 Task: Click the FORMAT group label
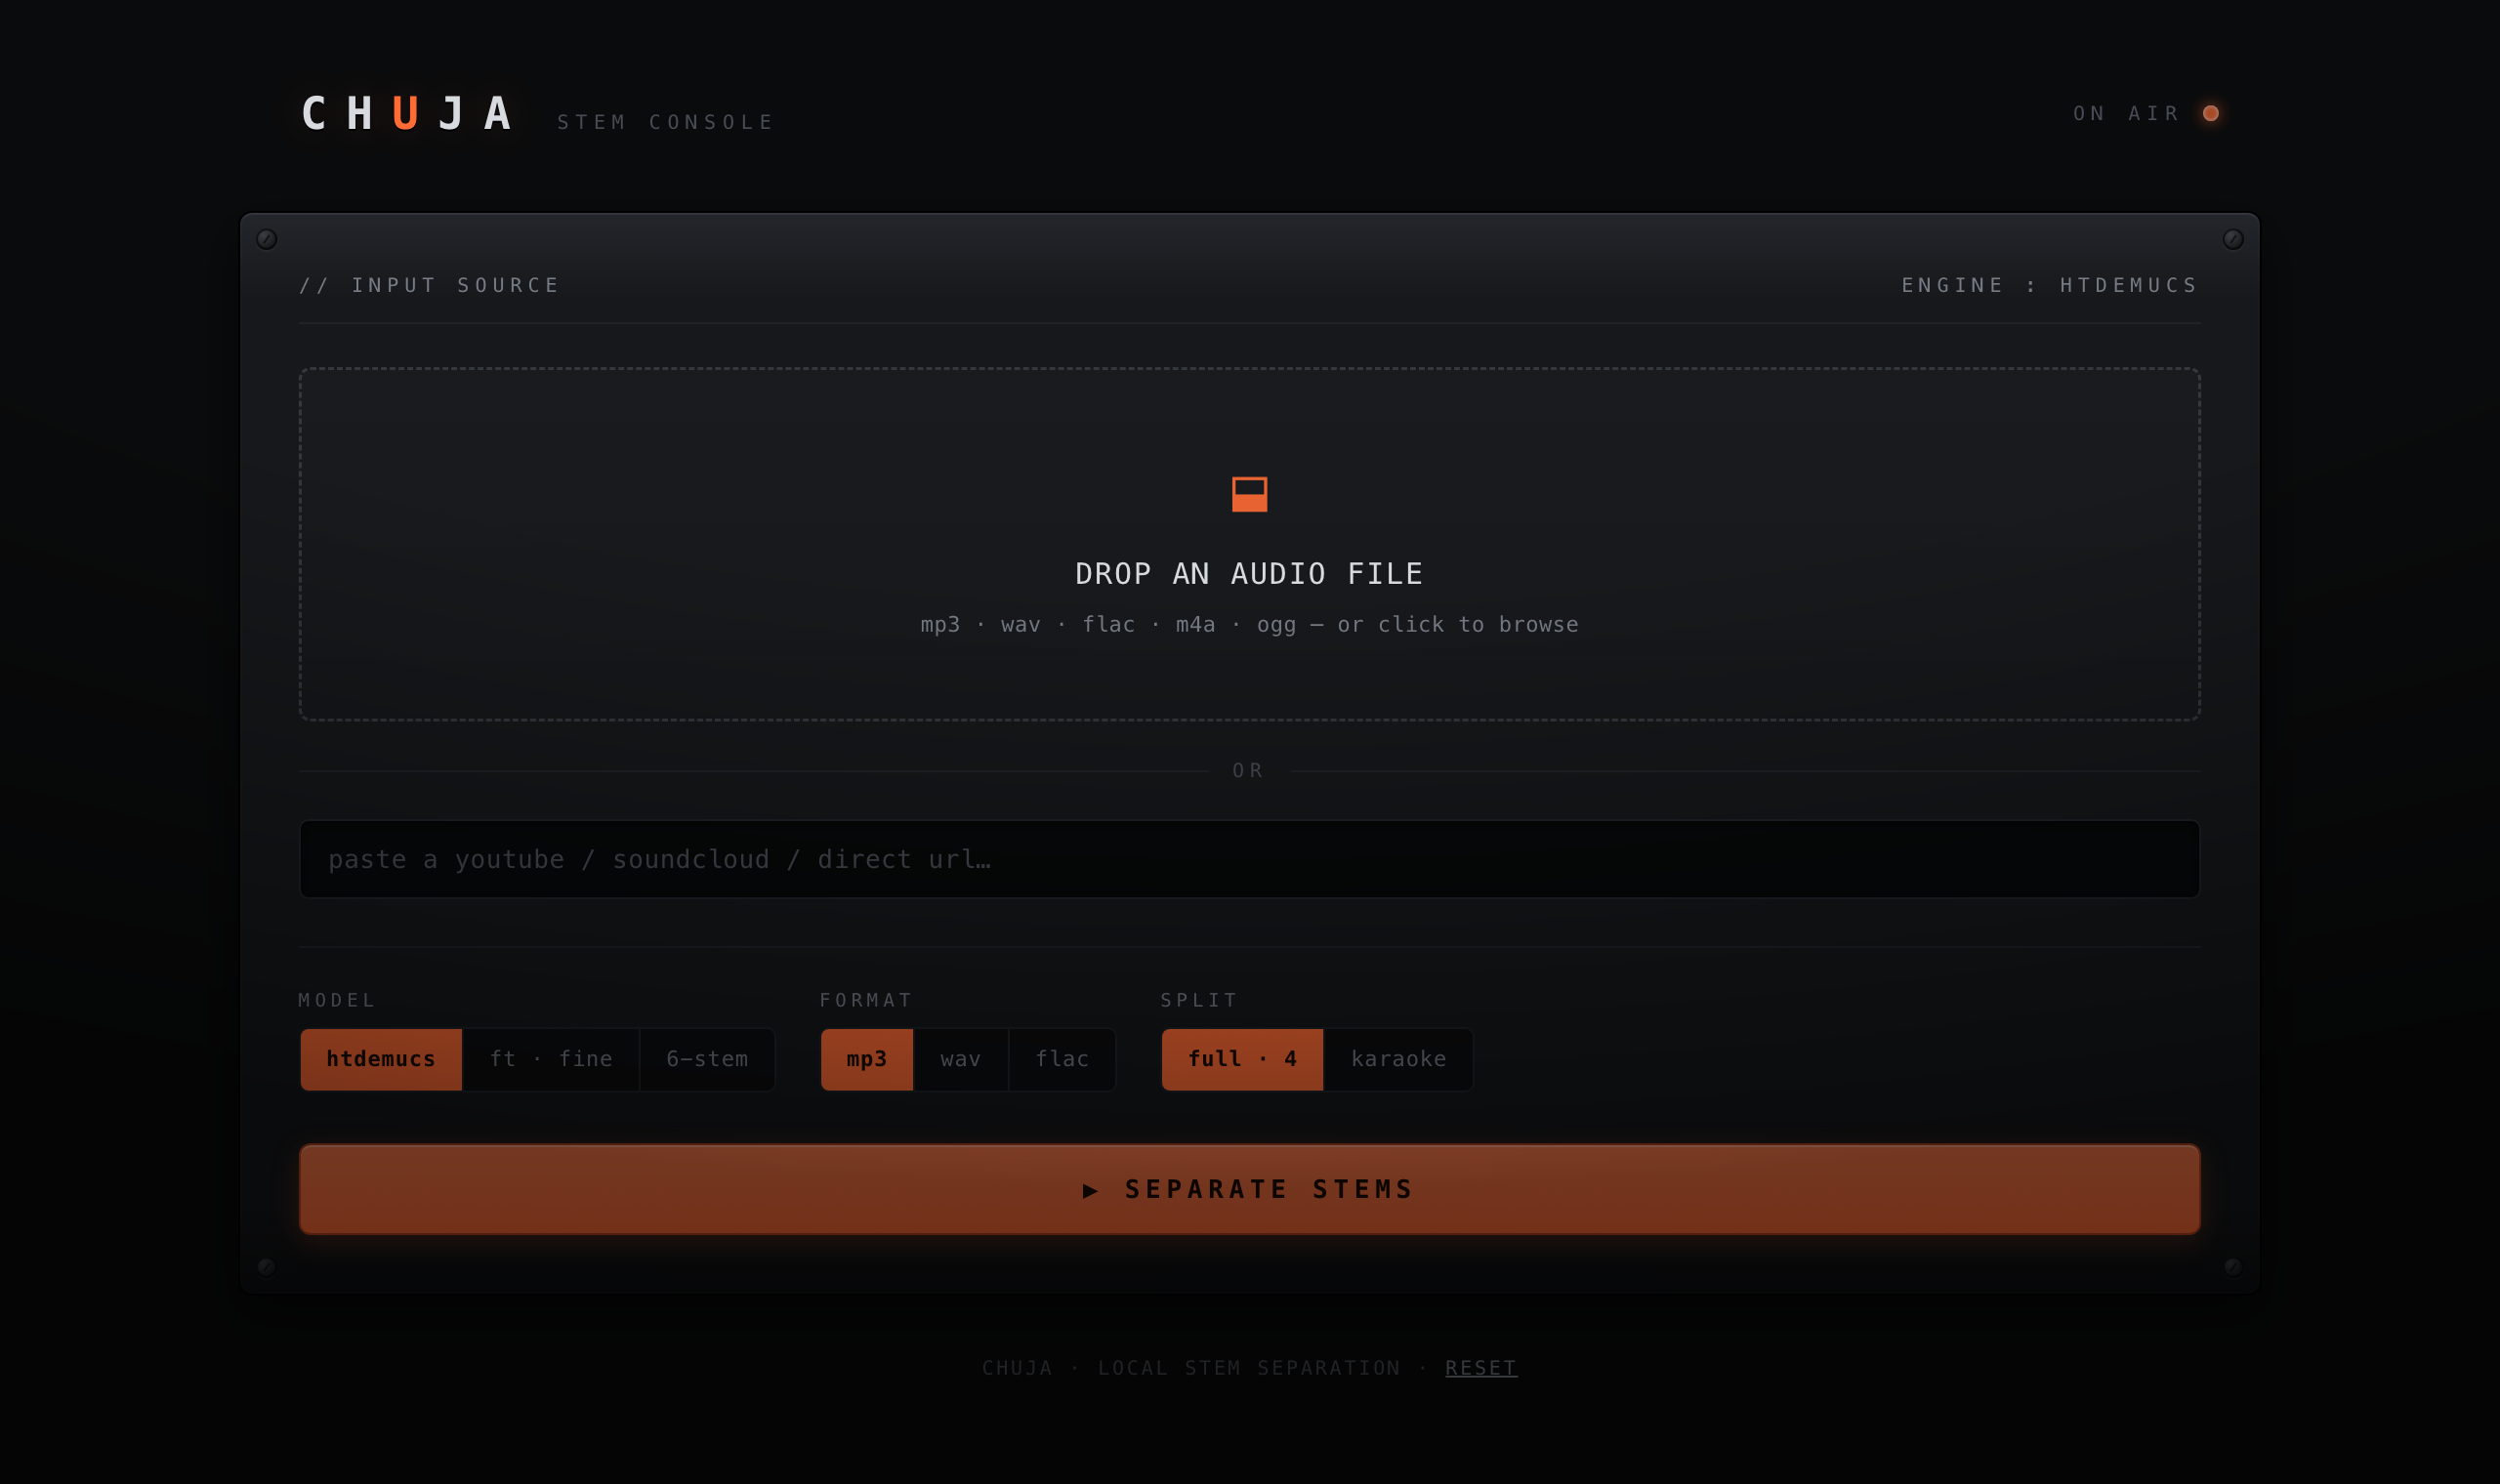(x=866, y=1000)
